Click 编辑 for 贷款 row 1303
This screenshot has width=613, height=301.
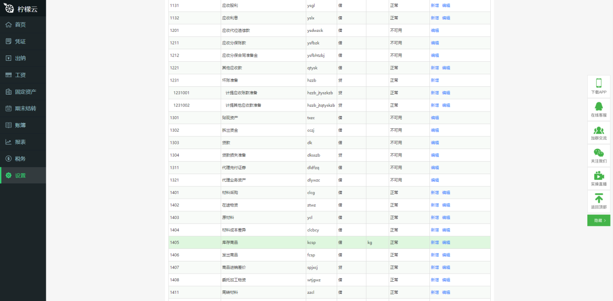(435, 143)
